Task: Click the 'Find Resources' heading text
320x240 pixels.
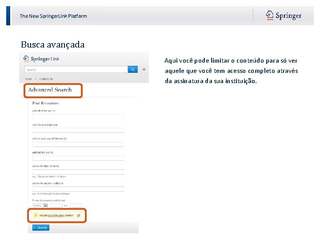Action: tap(45, 103)
